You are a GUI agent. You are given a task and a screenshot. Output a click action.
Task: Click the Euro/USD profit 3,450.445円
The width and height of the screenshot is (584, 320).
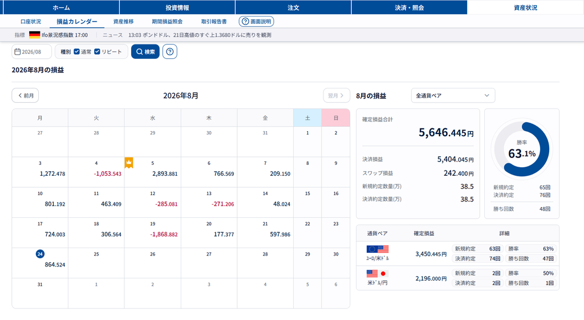(431, 254)
